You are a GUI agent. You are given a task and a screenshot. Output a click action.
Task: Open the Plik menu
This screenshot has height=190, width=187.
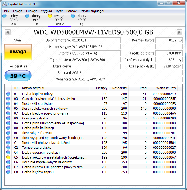[x=7, y=11]
